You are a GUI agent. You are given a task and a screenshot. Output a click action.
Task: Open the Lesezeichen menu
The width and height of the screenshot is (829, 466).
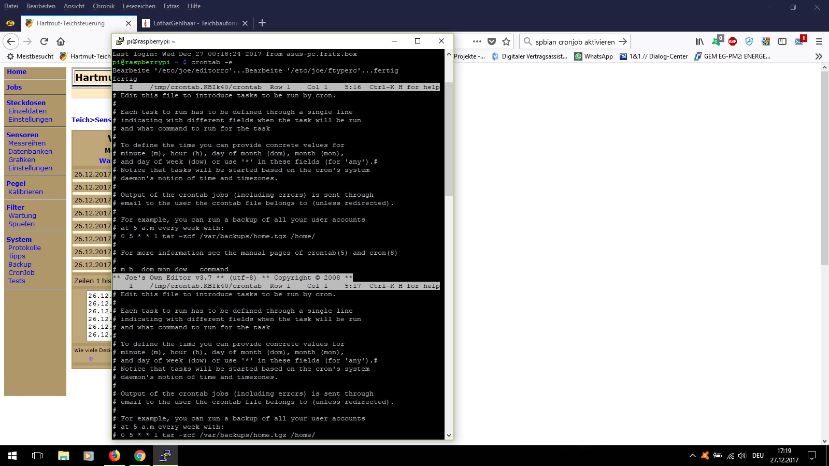pyautogui.click(x=139, y=6)
